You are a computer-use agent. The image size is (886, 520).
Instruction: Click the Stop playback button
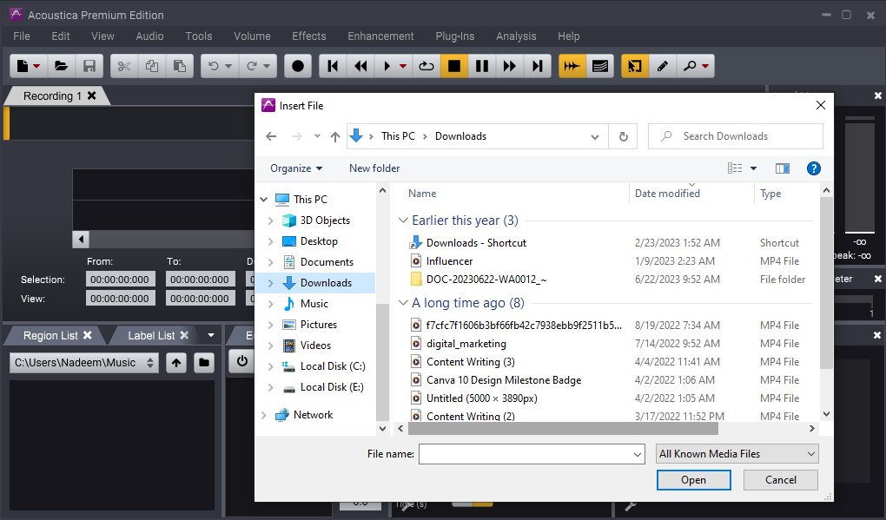coord(453,66)
